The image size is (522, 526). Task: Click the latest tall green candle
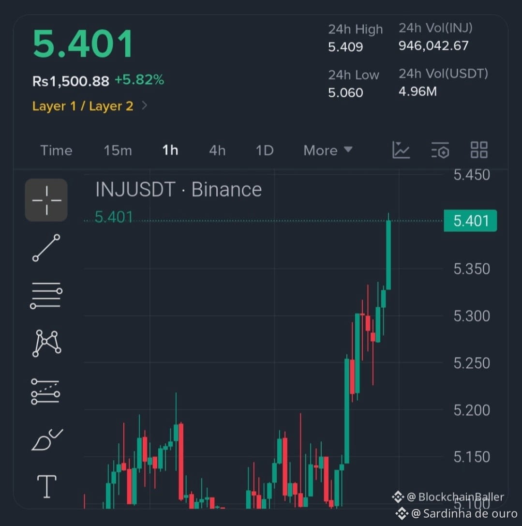point(388,254)
